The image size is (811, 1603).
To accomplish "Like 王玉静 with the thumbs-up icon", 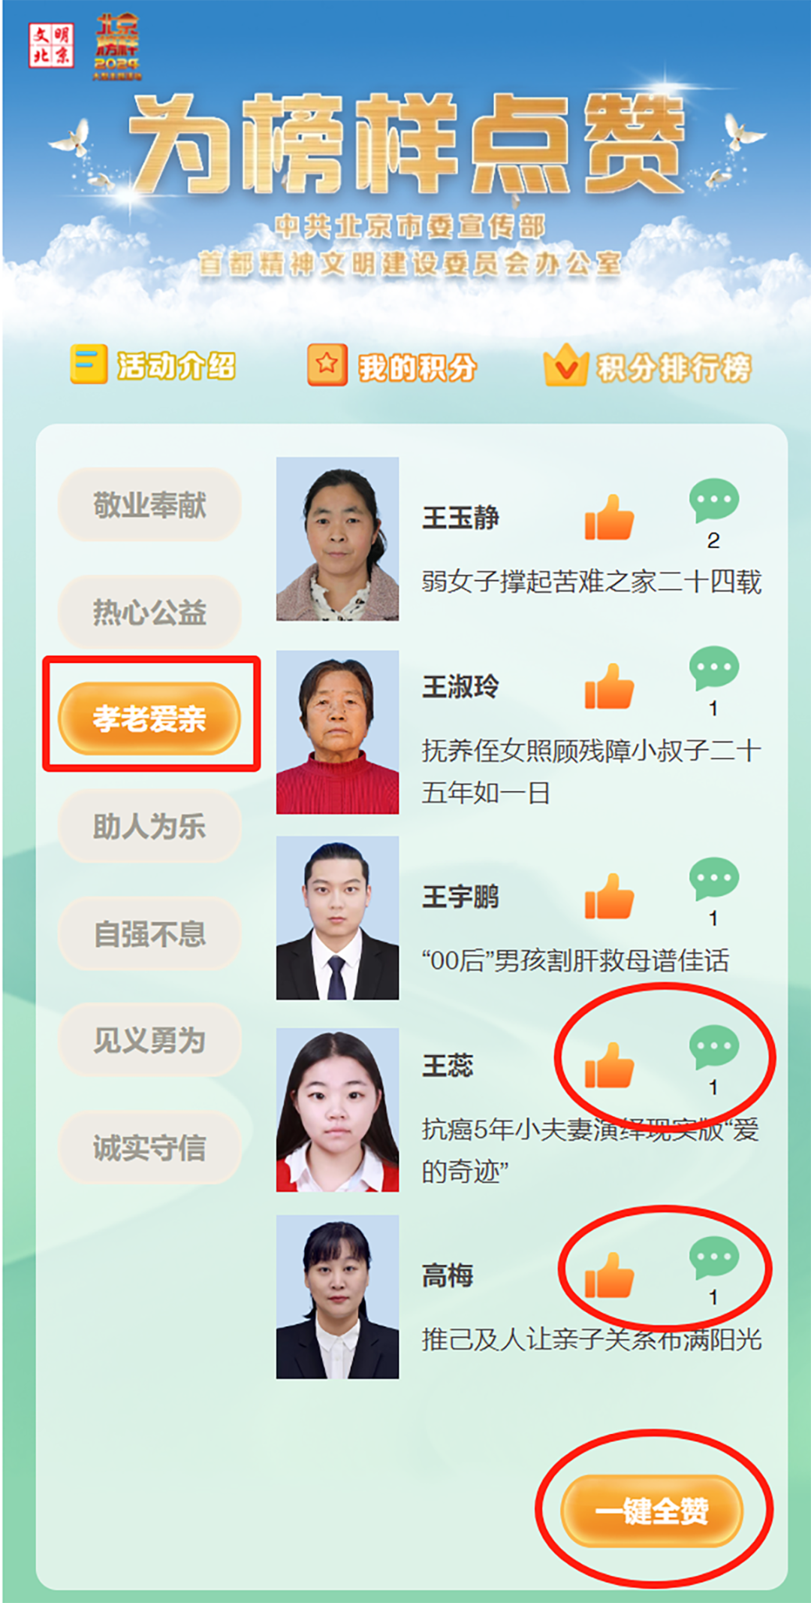I will pyautogui.click(x=609, y=518).
